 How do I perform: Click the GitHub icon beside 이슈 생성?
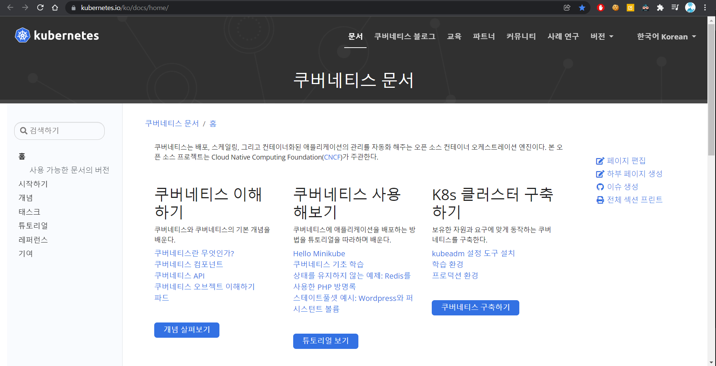pos(600,187)
